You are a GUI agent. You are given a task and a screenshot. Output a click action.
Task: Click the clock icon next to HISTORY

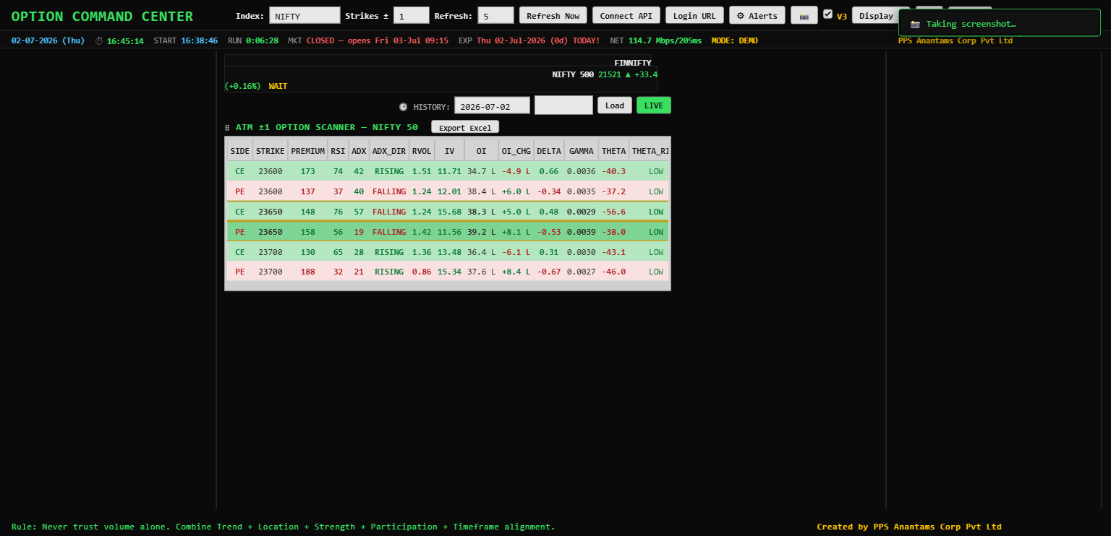click(403, 106)
